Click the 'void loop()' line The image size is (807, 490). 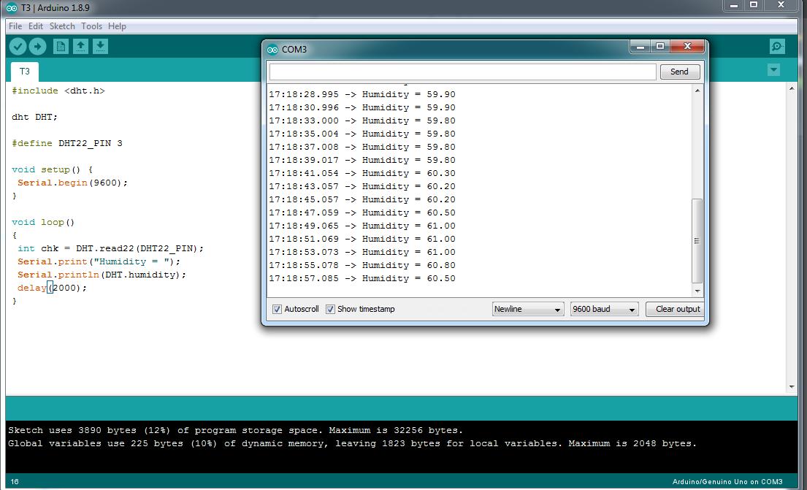coord(43,222)
